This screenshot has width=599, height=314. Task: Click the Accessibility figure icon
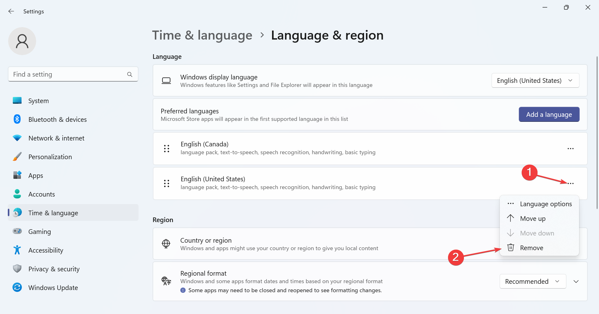click(17, 250)
